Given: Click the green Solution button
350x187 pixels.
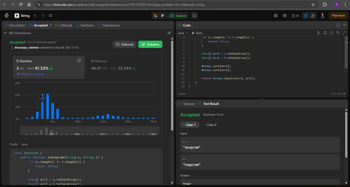Looking at the screenshot, I should pyautogui.click(x=150, y=44).
